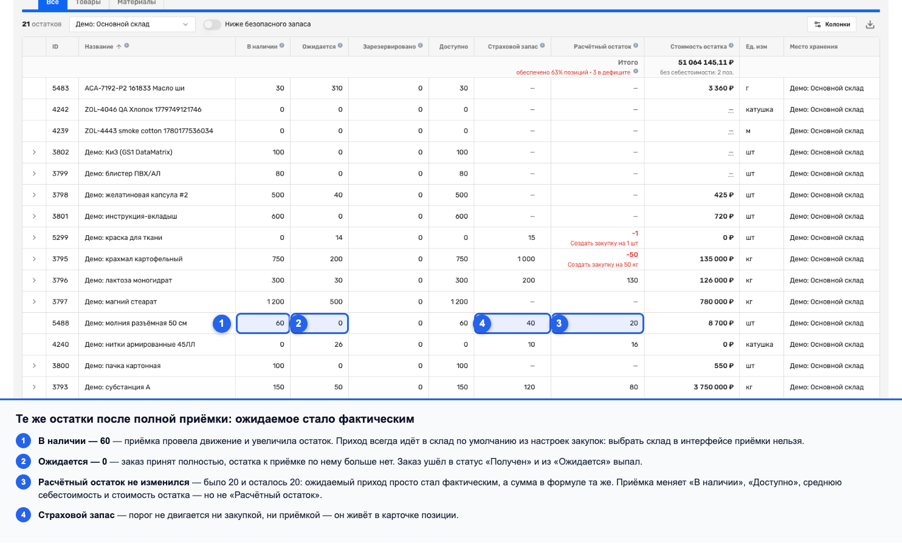Switch to the Материалы tab
902x543 pixels.
pyautogui.click(x=136, y=2)
